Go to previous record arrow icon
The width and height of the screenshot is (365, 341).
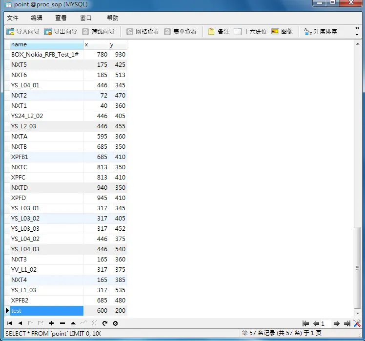click(x=20, y=323)
